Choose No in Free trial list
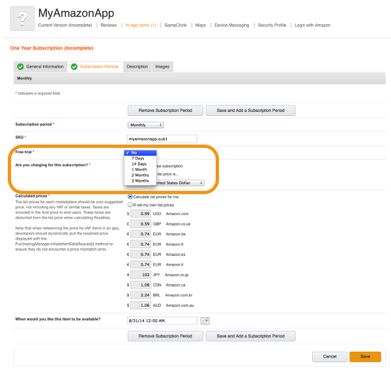This screenshot has height=372, width=391. (x=140, y=152)
